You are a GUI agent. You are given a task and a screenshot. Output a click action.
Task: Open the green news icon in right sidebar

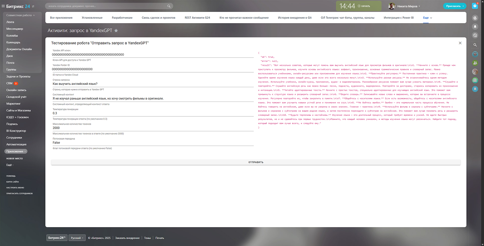pyautogui.click(x=475, y=80)
